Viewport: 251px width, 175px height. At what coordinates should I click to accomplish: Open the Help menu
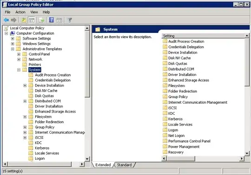[x=46, y=12]
